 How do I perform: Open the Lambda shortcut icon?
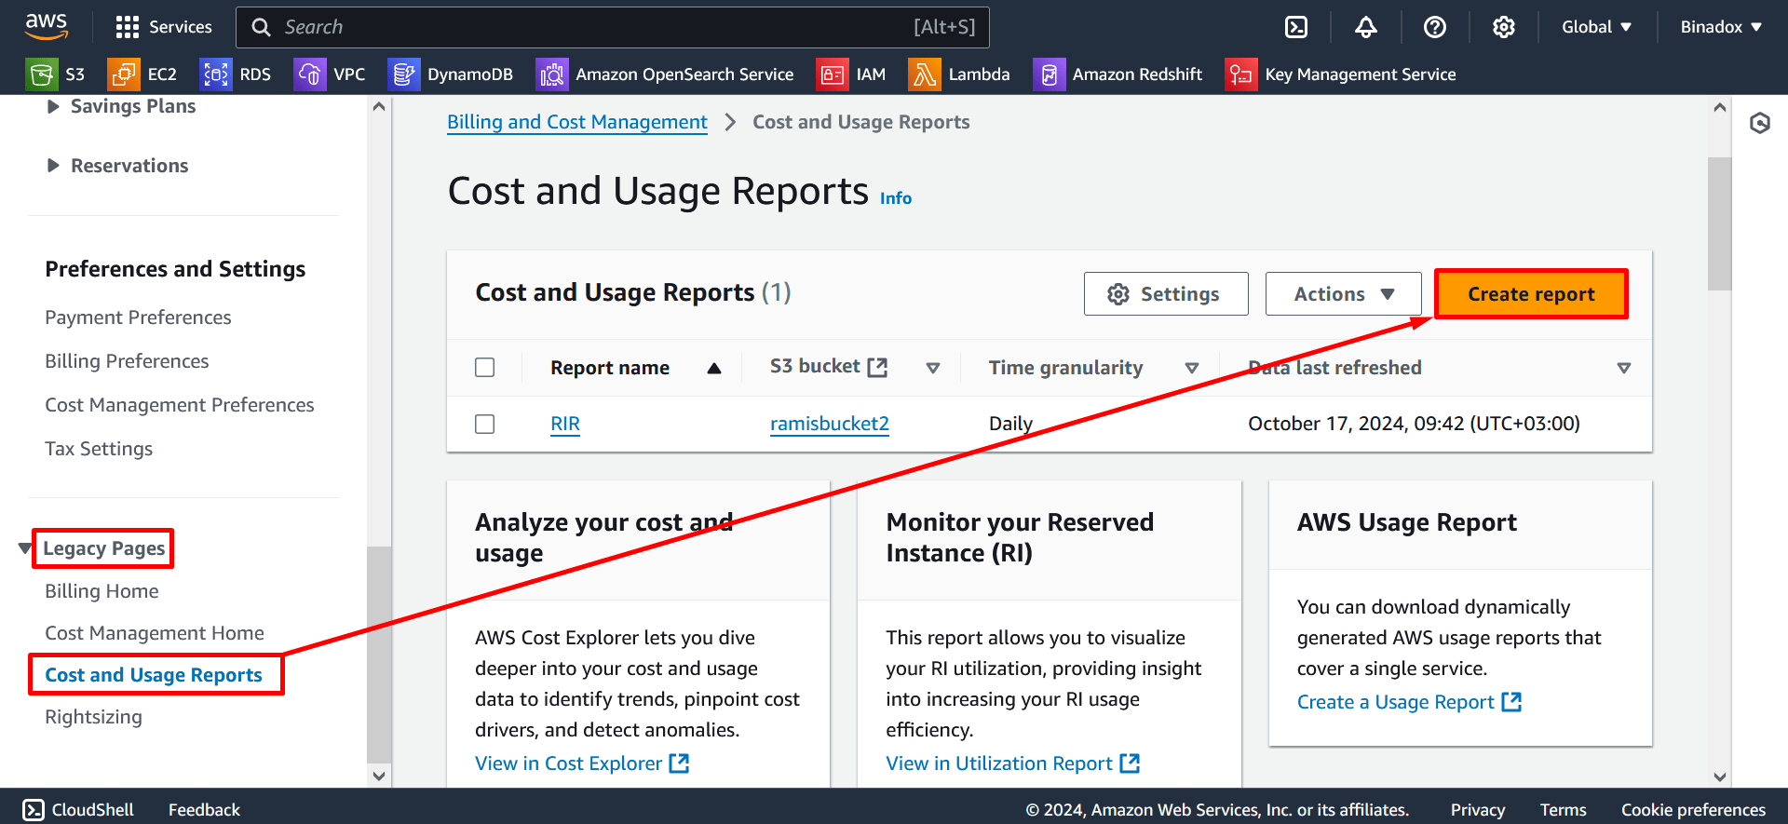[x=924, y=74]
